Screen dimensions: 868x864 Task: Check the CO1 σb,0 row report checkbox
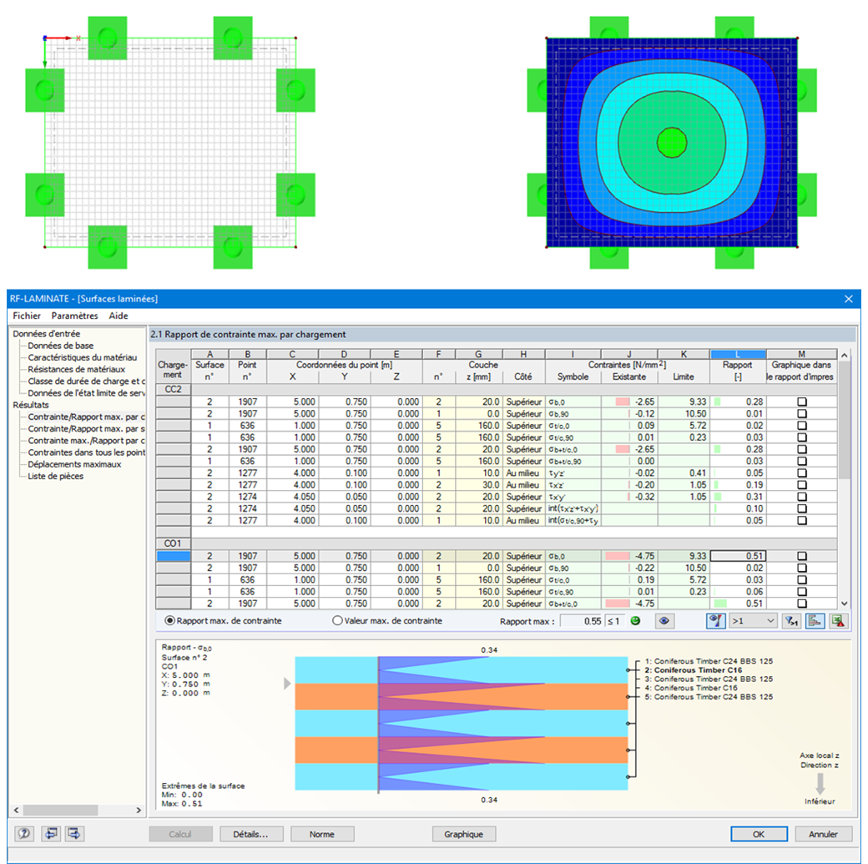801,556
